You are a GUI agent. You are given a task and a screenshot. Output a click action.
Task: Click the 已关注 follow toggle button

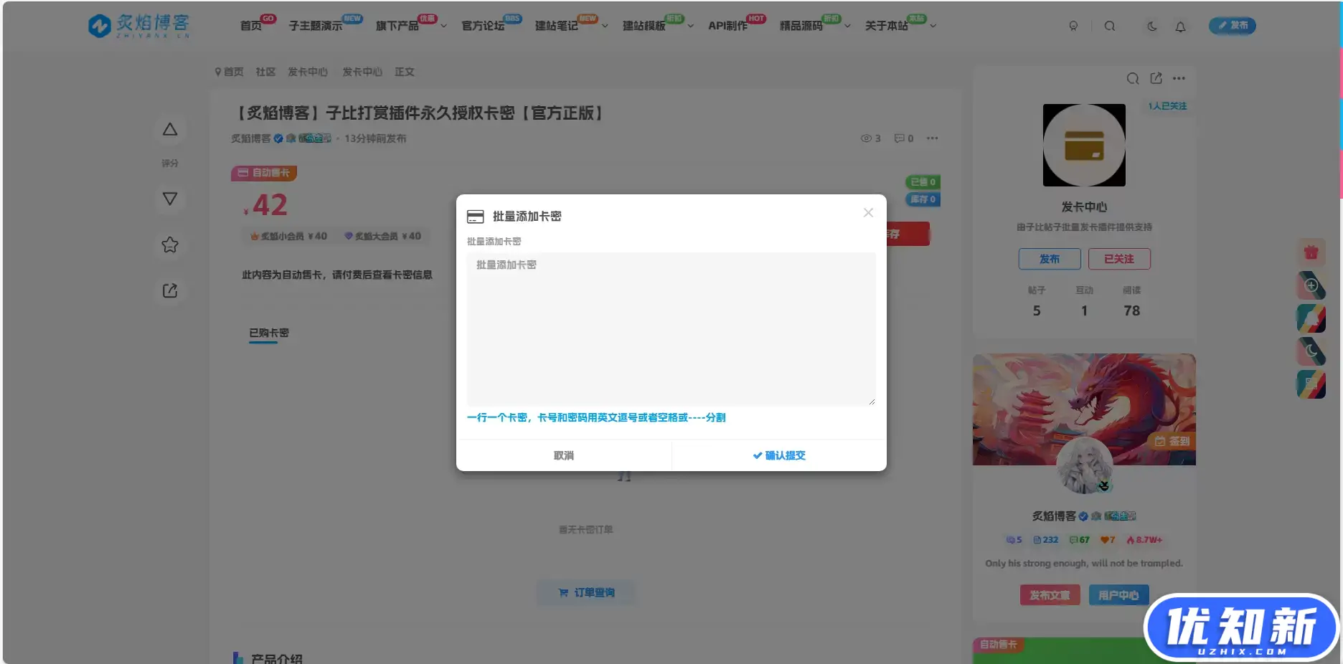coord(1118,259)
